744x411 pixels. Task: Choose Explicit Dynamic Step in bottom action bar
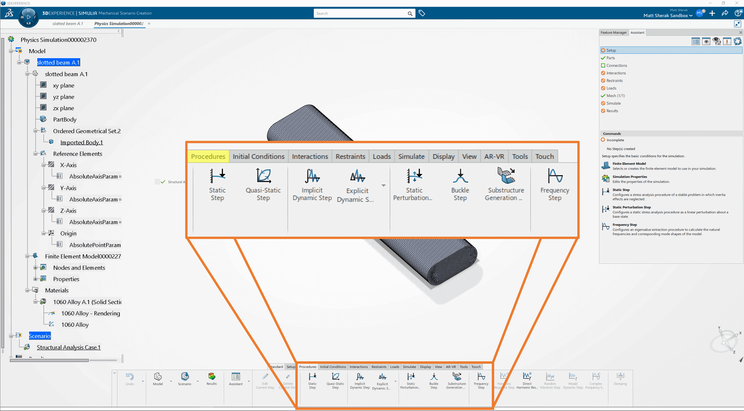pos(382,381)
